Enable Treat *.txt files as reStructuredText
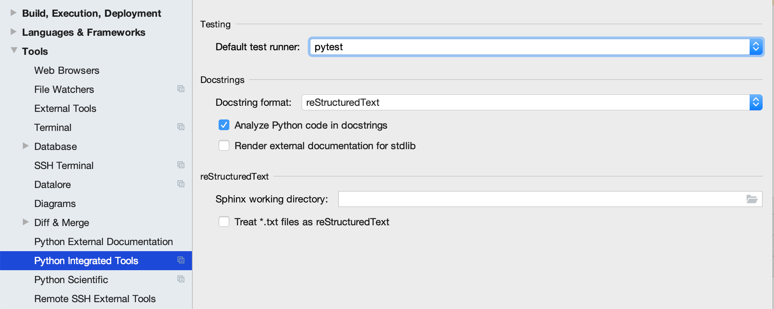774x309 pixels. tap(224, 221)
